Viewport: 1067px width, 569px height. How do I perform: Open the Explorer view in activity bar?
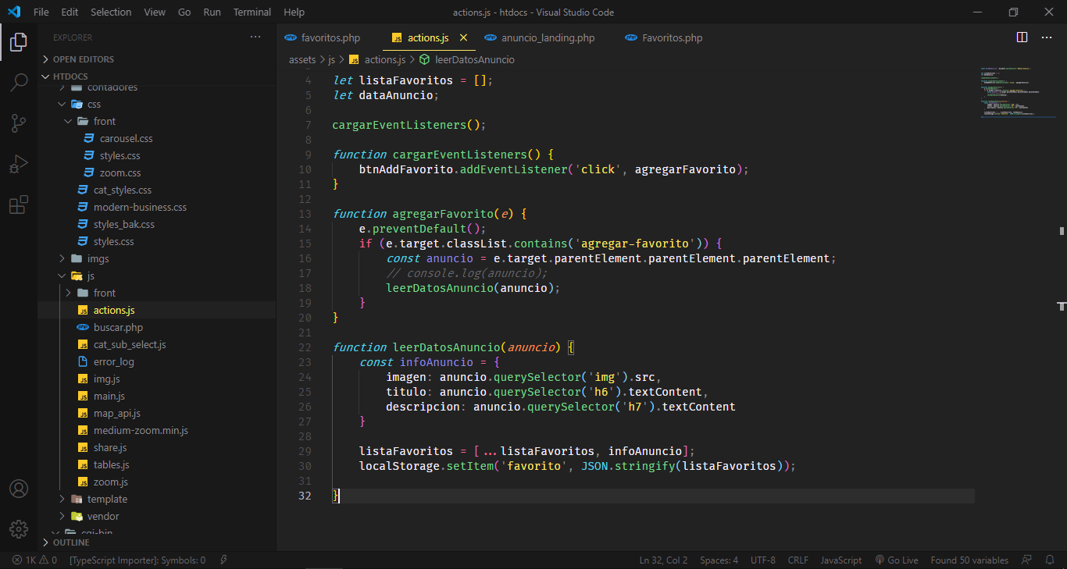[19, 42]
